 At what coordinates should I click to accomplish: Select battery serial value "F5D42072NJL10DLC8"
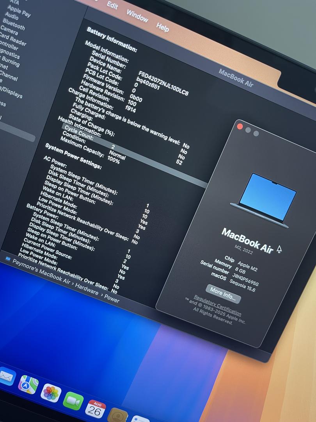point(163,84)
